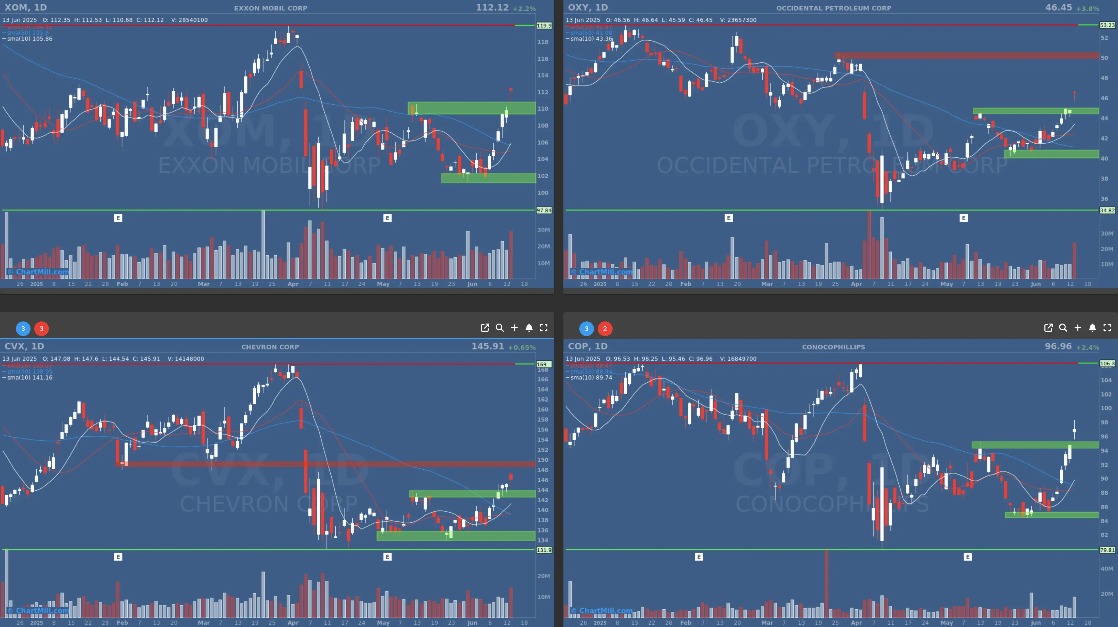
Task: Click CVX red resistance zone near 149
Action: pyautogui.click(x=326, y=464)
